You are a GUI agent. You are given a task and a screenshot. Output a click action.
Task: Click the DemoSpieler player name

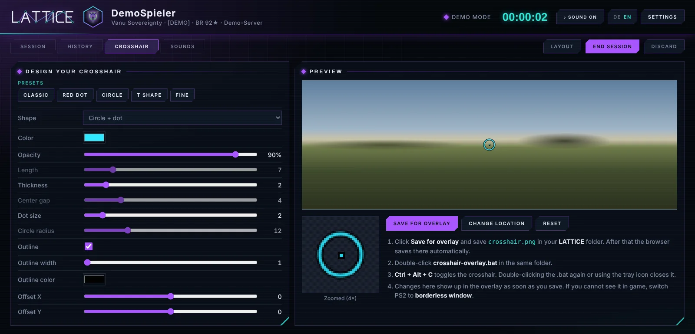pos(143,13)
